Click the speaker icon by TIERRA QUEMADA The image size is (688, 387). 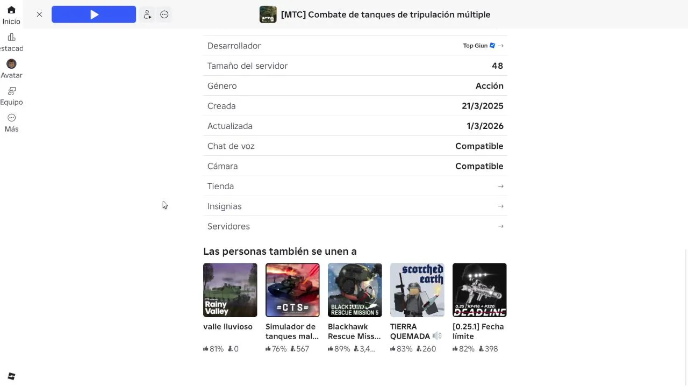coord(437,336)
